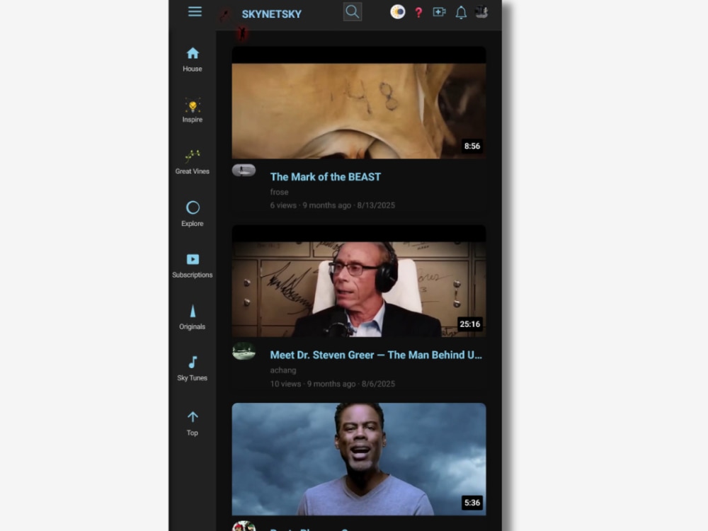708x531 pixels.
Task: Open Great Vines section
Action: [x=193, y=161]
